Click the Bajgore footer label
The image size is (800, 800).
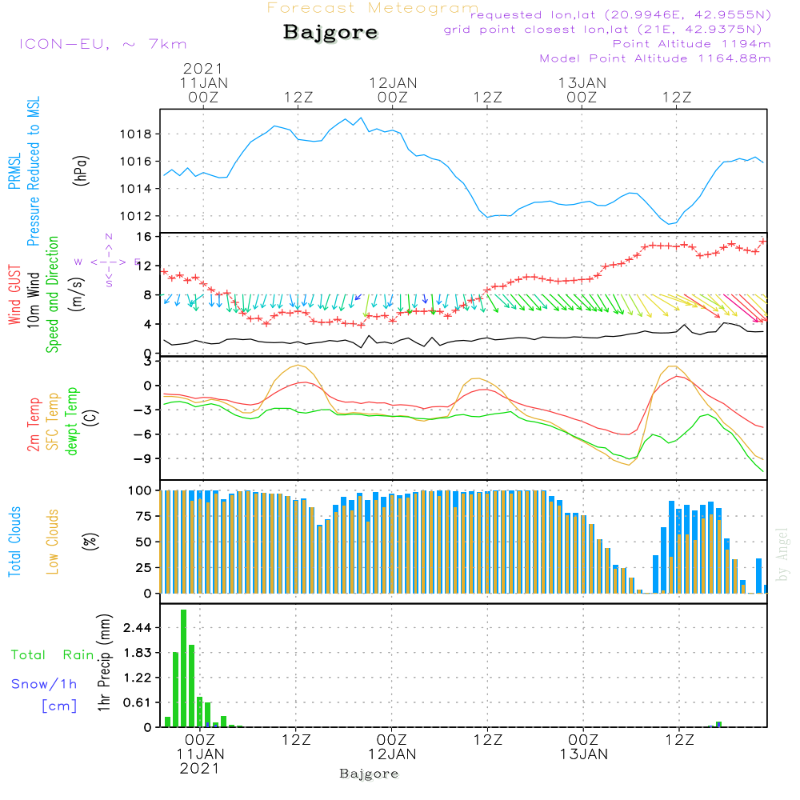(x=369, y=774)
